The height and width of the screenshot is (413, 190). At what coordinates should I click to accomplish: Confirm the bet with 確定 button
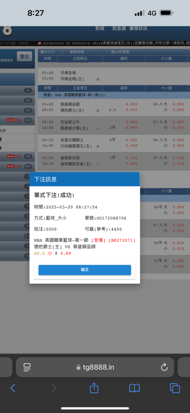point(84,270)
